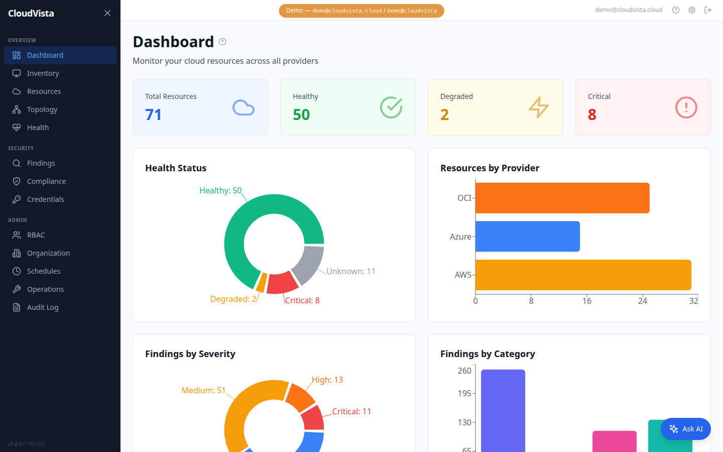Open help using the question mark icon
Viewport: 723px width, 452px height.
point(675,10)
